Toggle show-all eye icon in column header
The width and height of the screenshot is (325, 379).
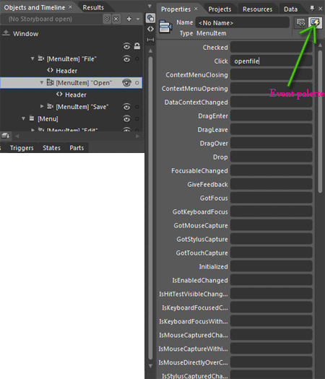(126, 46)
